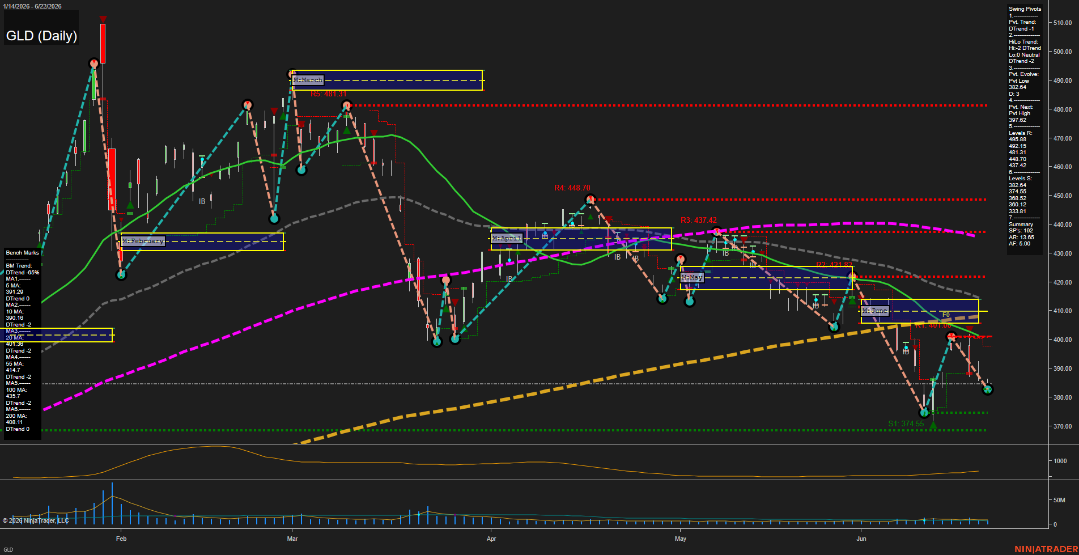Click the DTrend -65% benchmark value
The width and height of the screenshot is (1079, 555).
click(23, 273)
